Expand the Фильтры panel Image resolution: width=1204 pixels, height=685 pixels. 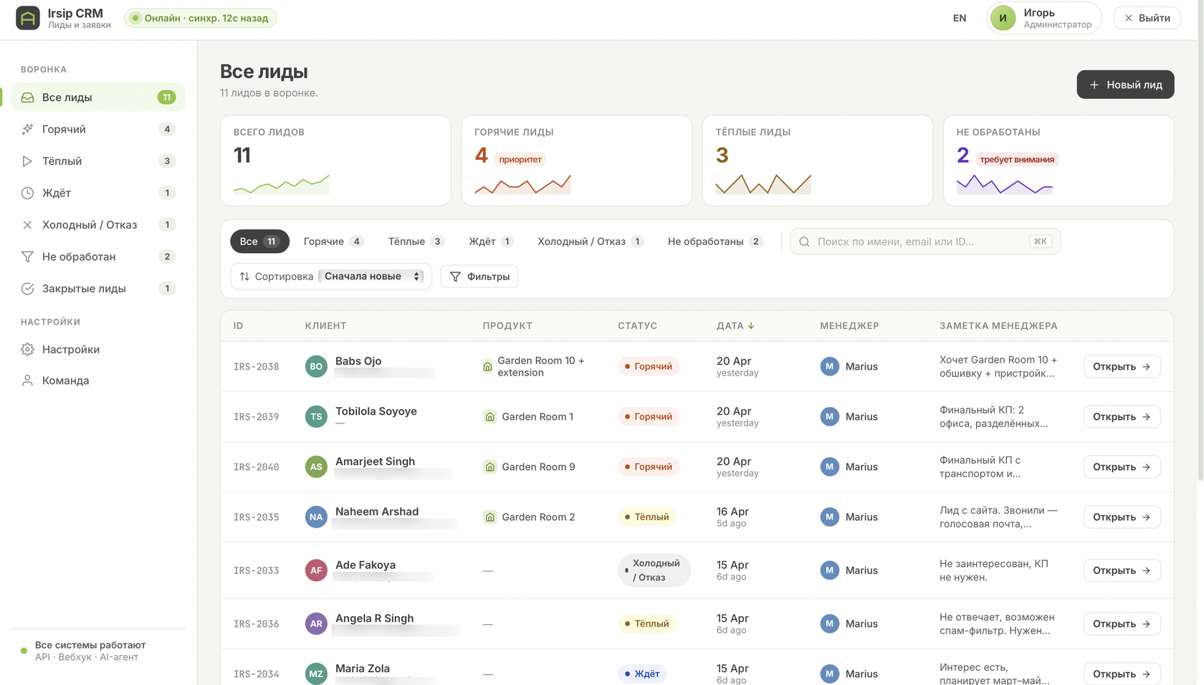click(479, 277)
